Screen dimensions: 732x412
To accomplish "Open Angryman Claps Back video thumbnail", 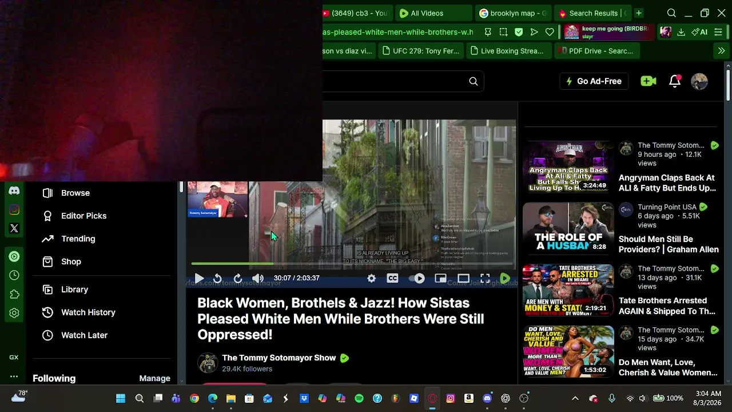I will (568, 167).
